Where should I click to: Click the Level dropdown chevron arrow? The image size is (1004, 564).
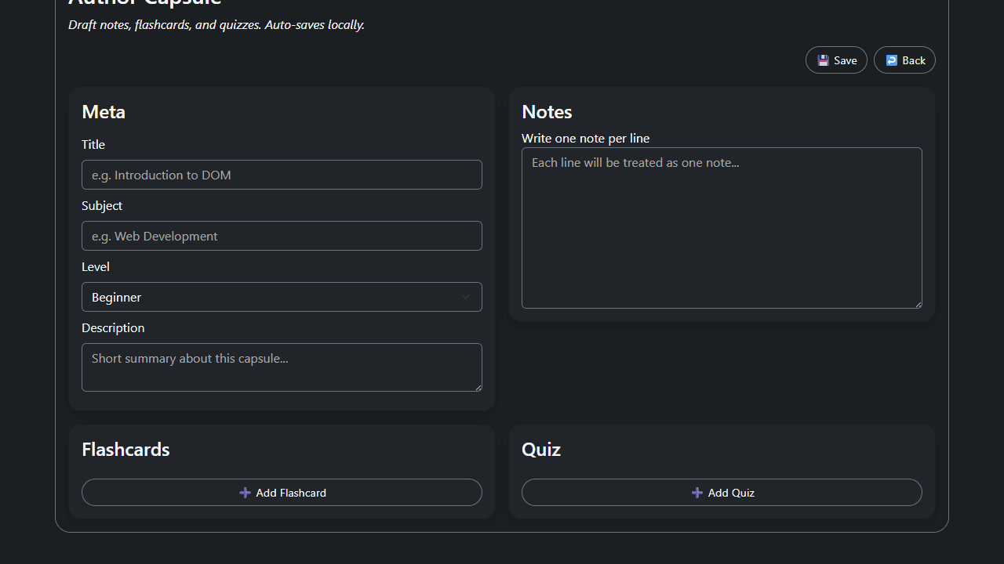click(x=465, y=297)
